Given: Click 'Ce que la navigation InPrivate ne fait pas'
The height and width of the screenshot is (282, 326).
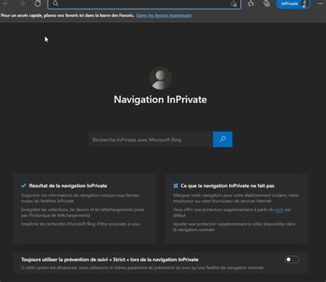Looking at the screenshot, I should [228, 186].
